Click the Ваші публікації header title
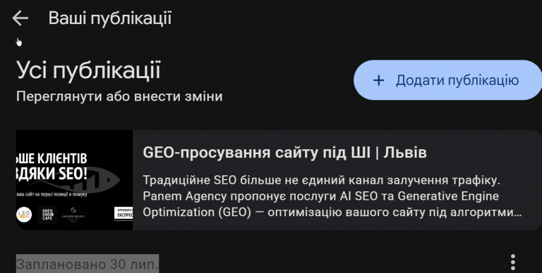 pyautogui.click(x=110, y=18)
